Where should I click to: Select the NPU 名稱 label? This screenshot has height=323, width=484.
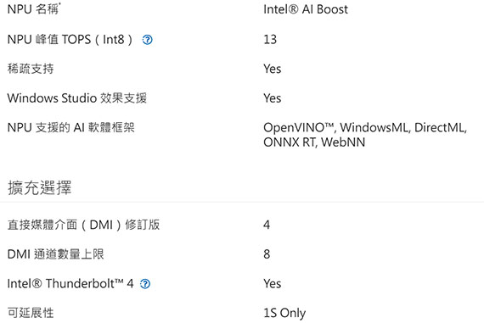33,9
